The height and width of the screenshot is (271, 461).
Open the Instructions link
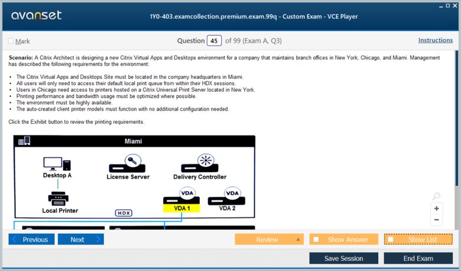coord(436,40)
